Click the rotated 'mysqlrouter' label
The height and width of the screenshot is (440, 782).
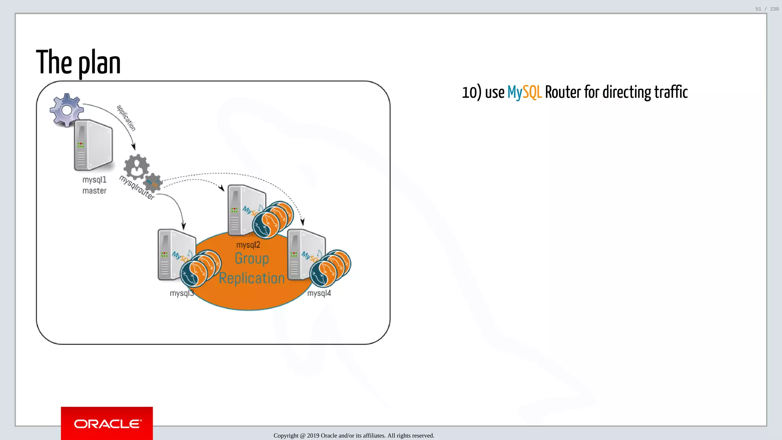click(137, 188)
